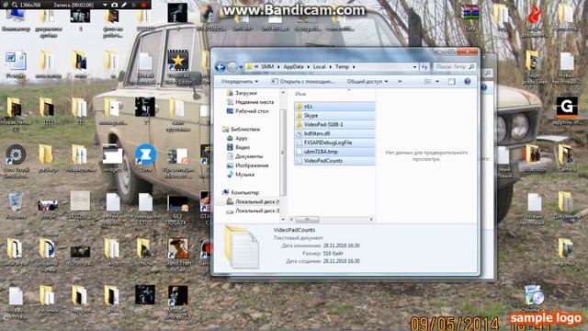This screenshot has height=331, width=588.
Task: Sort by the Имя column header
Action: 300,94
